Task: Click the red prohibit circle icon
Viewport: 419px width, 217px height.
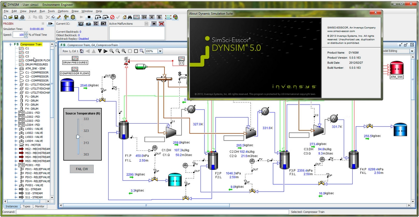Action: tap(112, 17)
